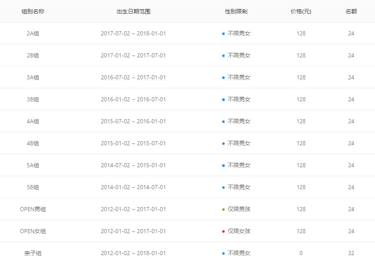Click the 亲子组 price value 0
The image size is (375, 262).
click(301, 253)
